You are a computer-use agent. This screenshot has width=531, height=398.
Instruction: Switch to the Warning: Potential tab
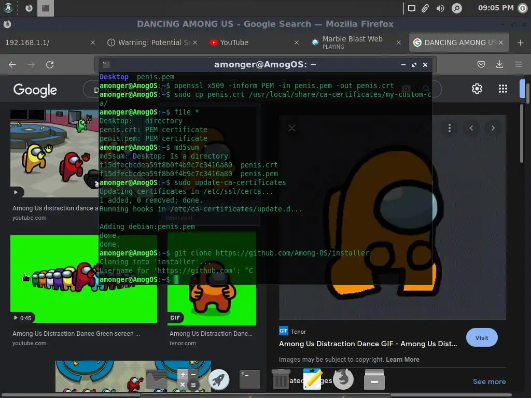[149, 42]
